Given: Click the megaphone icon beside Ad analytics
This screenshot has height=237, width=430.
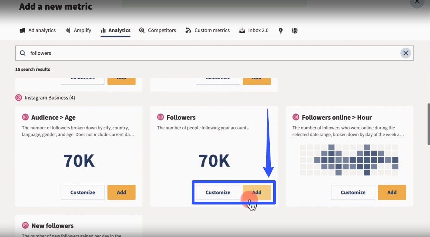Looking at the screenshot, I should pos(21,30).
